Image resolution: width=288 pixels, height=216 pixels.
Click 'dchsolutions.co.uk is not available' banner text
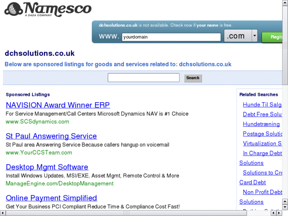tap(166, 25)
